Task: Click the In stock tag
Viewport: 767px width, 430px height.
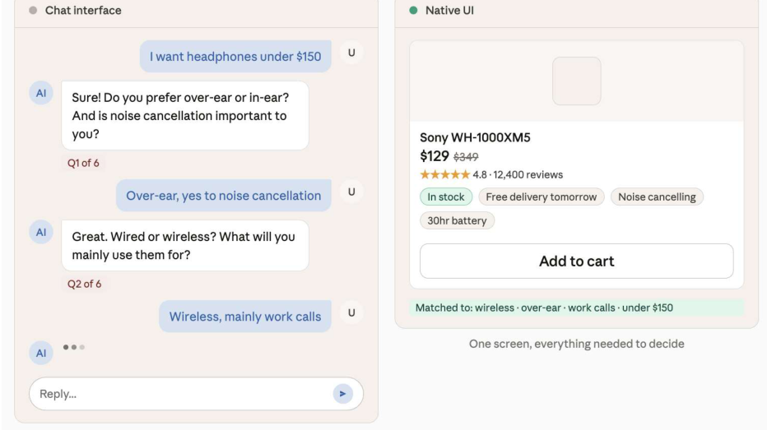Action: 445,197
